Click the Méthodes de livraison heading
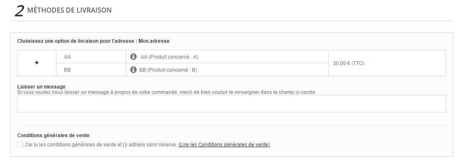Image resolution: width=460 pixels, height=164 pixels. point(69,10)
